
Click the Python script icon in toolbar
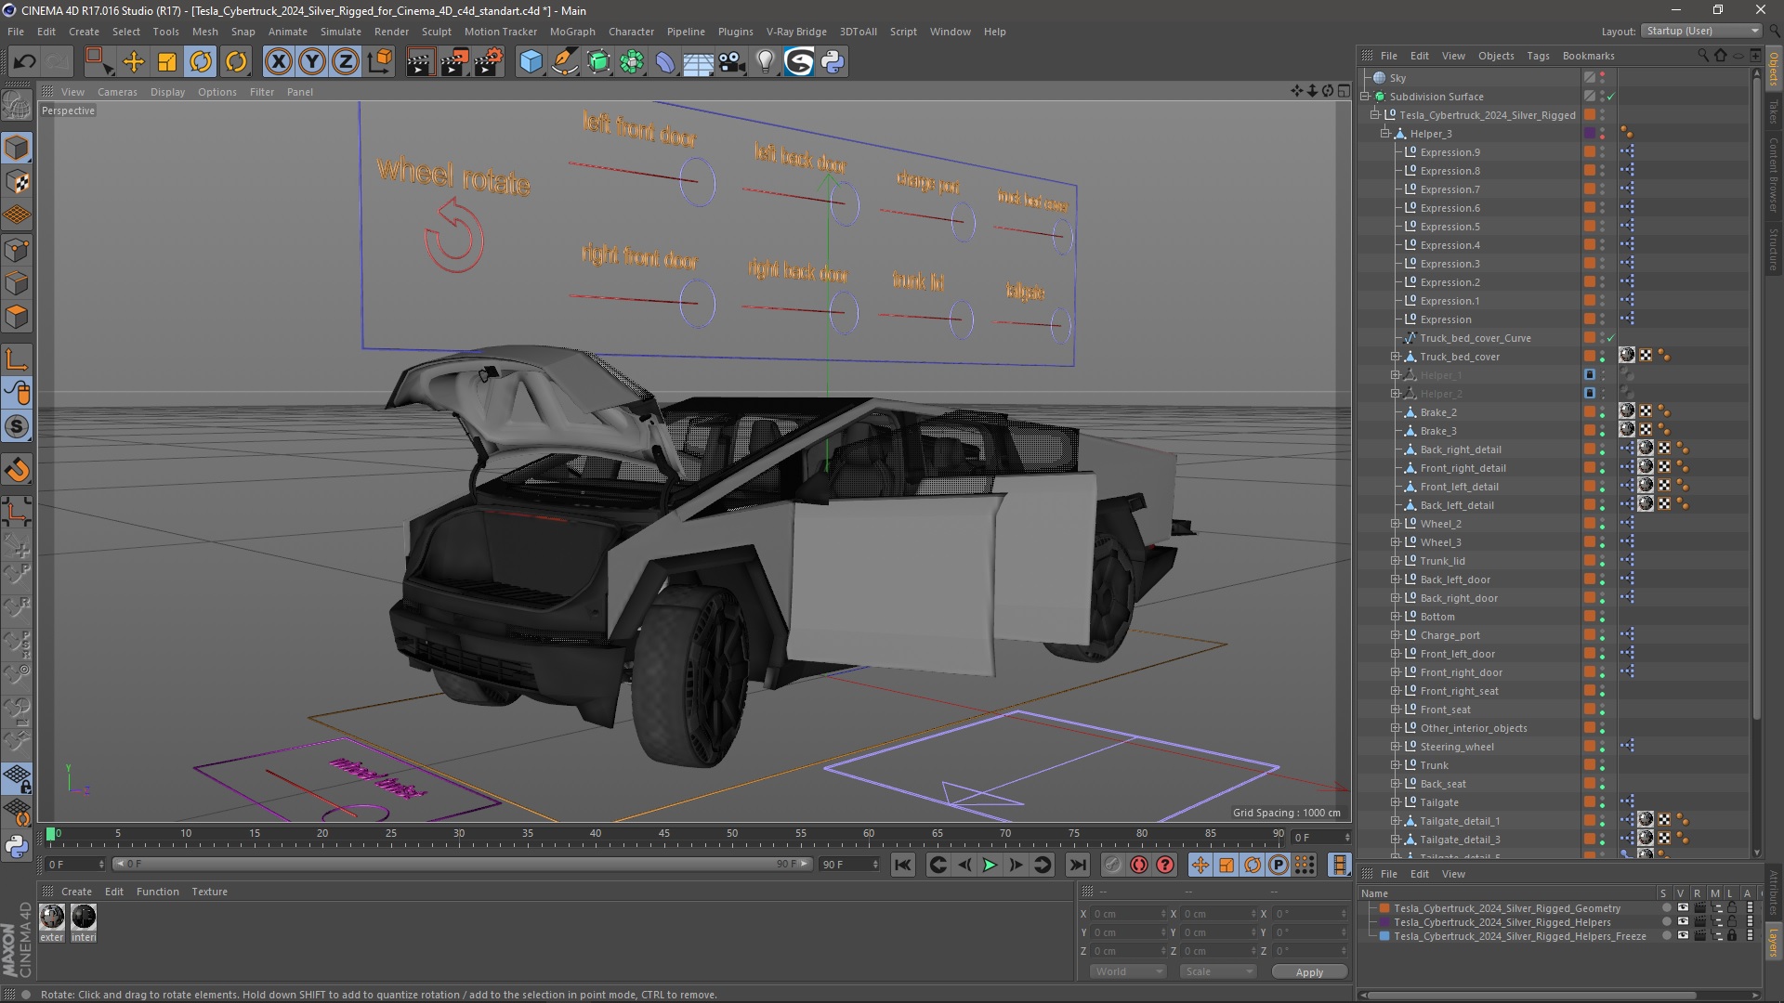pos(833,62)
